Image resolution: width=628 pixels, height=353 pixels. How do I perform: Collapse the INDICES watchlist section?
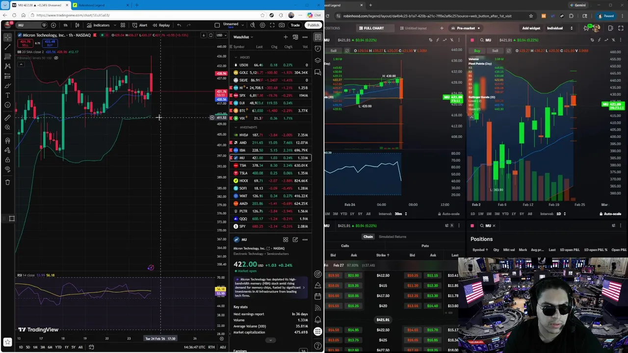coord(235,57)
